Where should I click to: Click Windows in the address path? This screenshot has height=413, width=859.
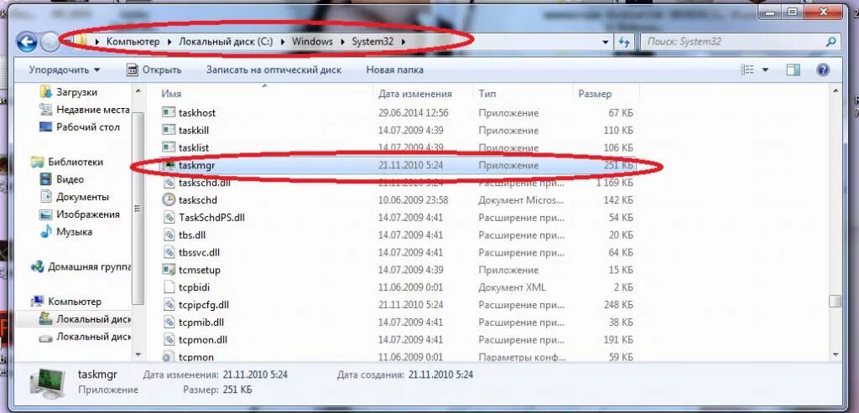pyautogui.click(x=312, y=42)
